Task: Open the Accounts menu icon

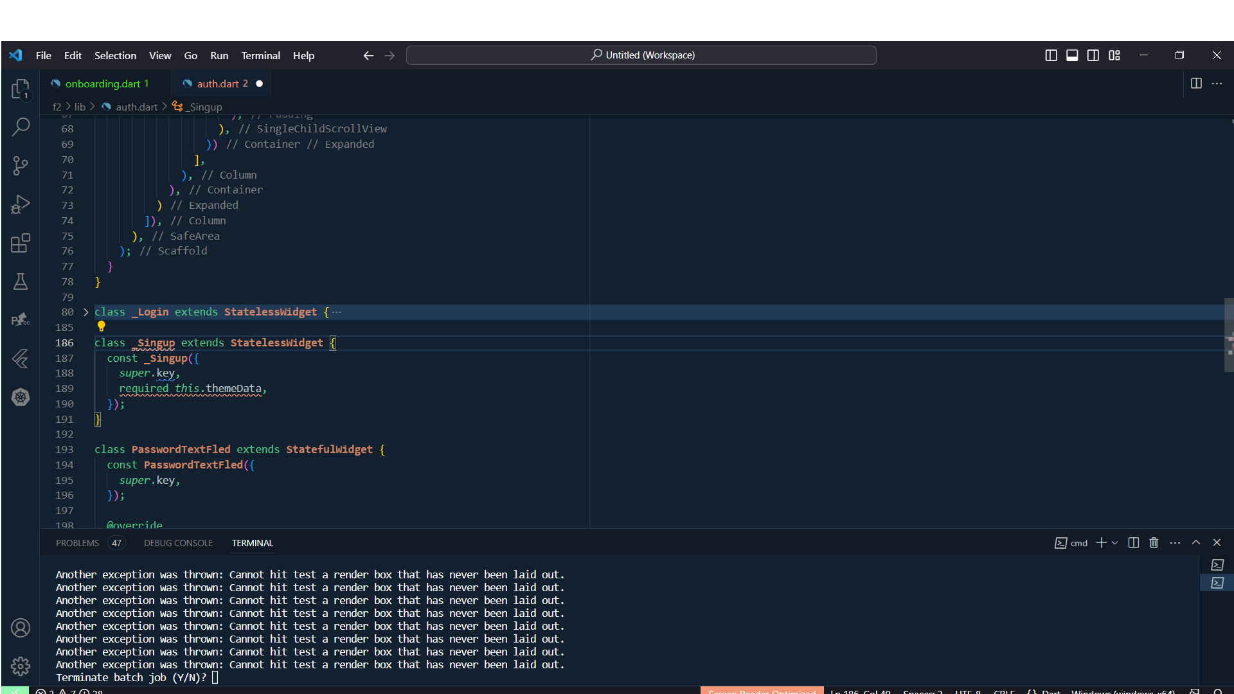Action: [x=21, y=628]
